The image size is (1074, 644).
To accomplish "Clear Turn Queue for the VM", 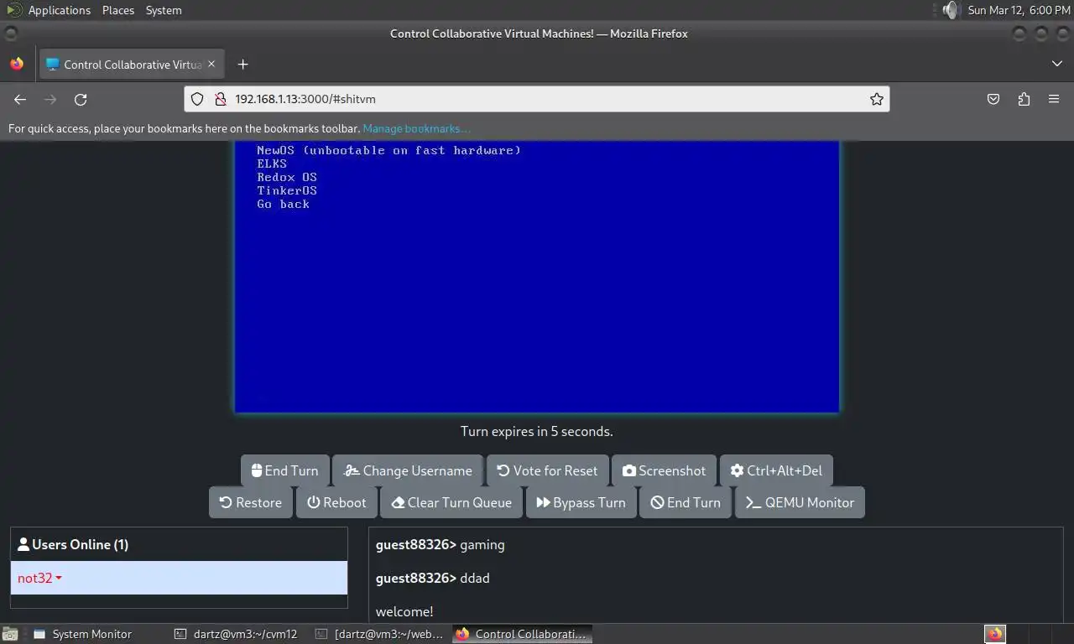I will coord(451,502).
